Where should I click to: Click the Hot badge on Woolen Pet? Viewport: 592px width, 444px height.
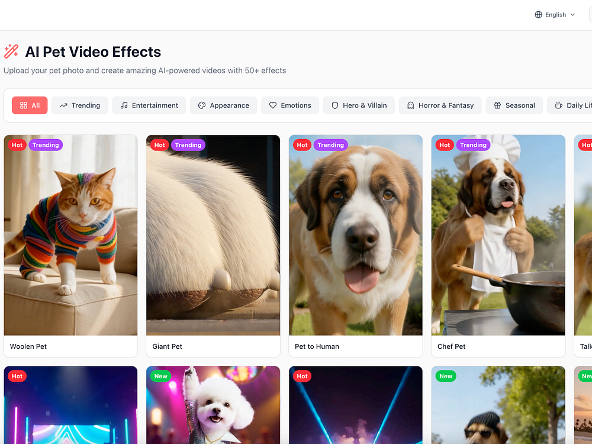point(17,145)
